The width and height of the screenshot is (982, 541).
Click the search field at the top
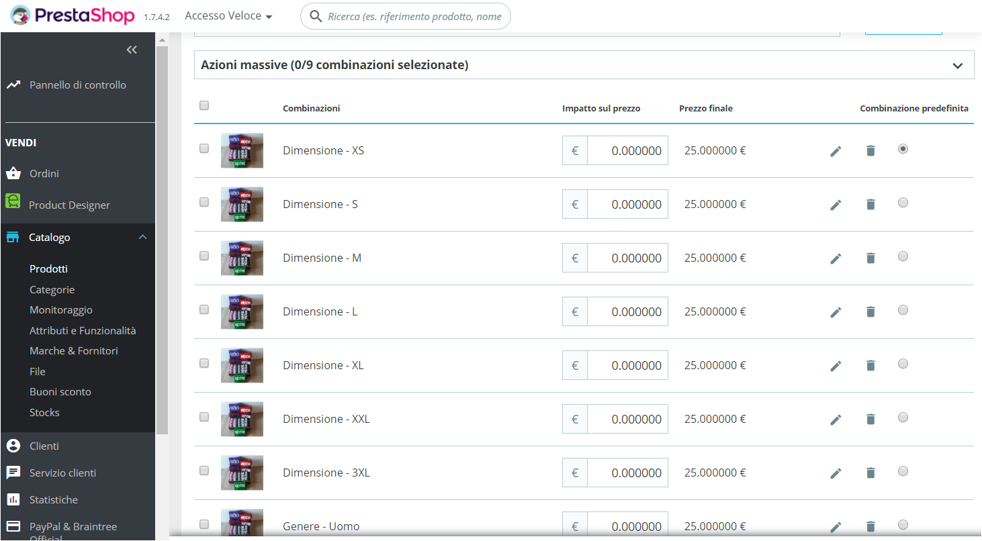pyautogui.click(x=406, y=16)
